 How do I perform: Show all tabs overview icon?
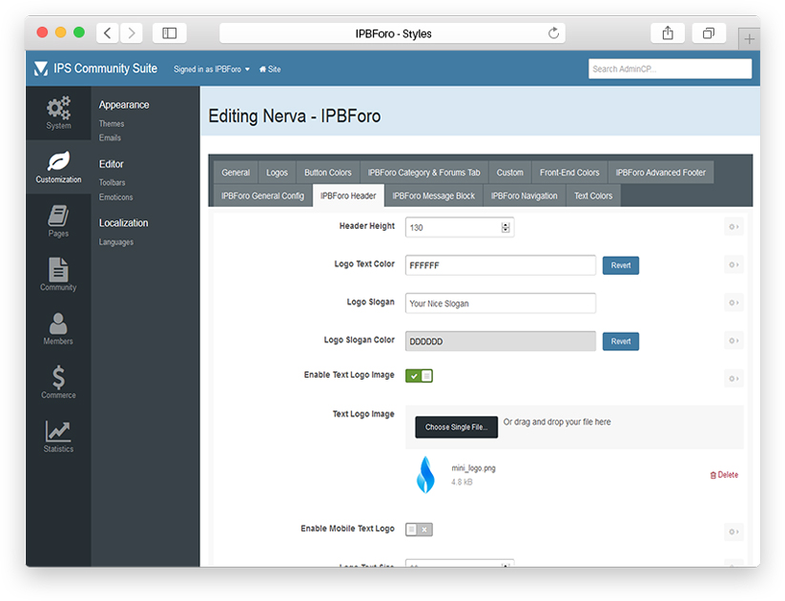(709, 33)
